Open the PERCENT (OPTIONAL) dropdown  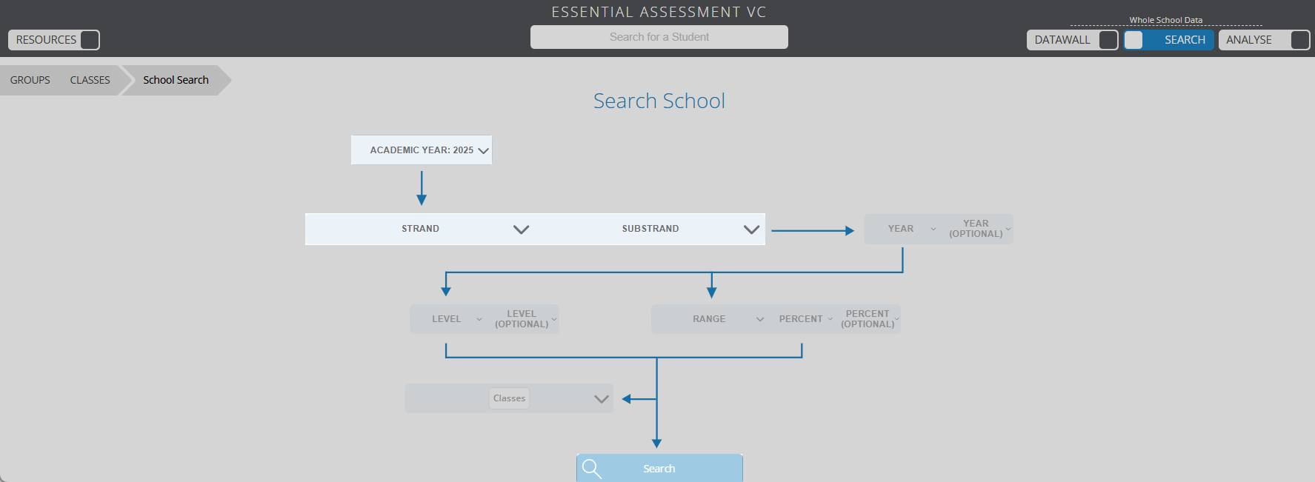point(870,319)
